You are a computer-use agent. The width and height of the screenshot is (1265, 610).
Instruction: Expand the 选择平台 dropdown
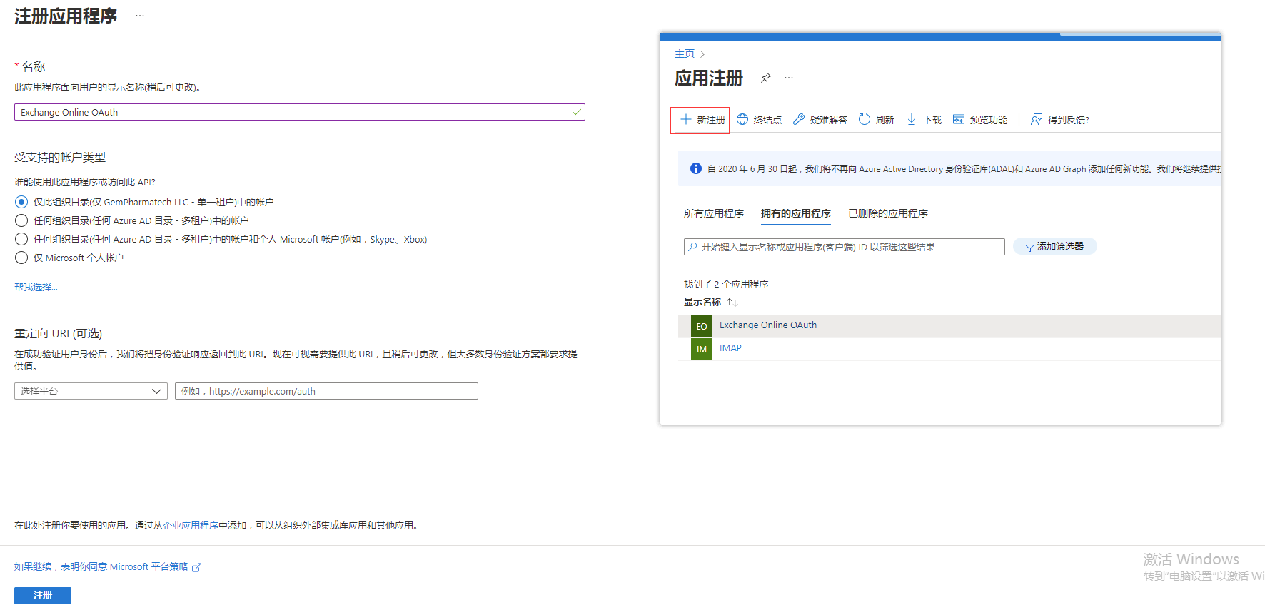click(x=91, y=391)
